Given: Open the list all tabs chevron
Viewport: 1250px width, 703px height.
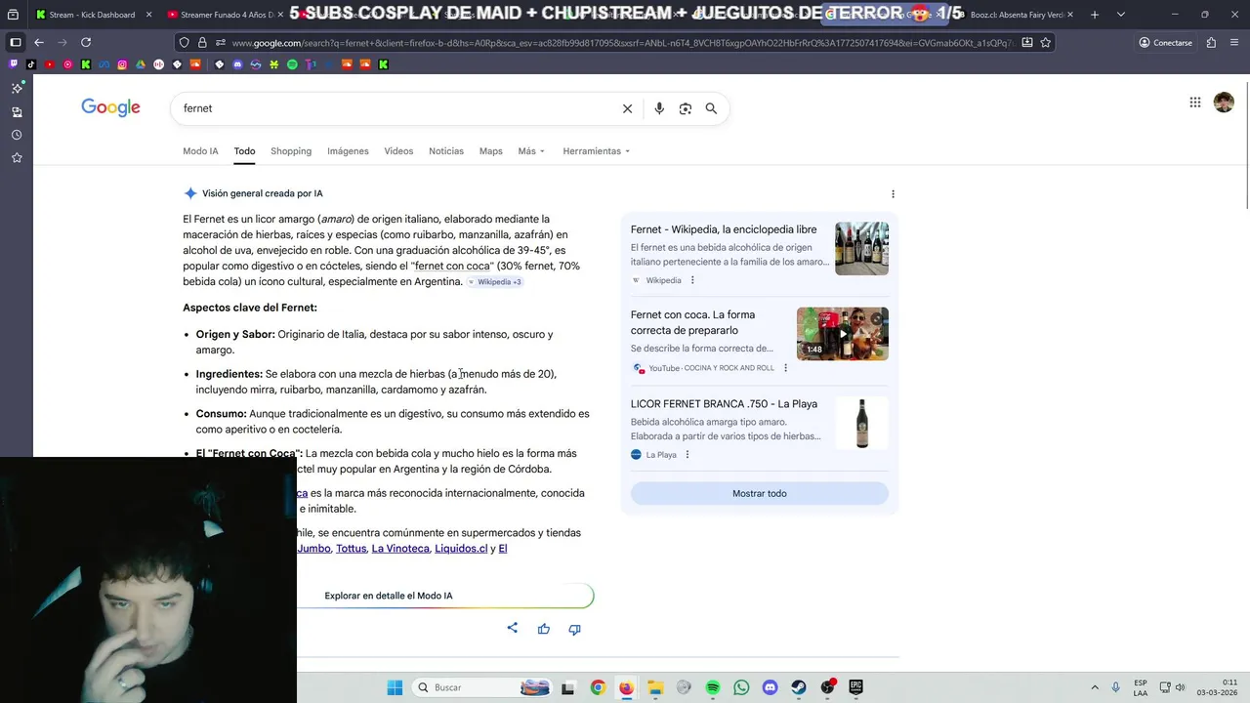Looking at the screenshot, I should pyautogui.click(x=1120, y=15).
